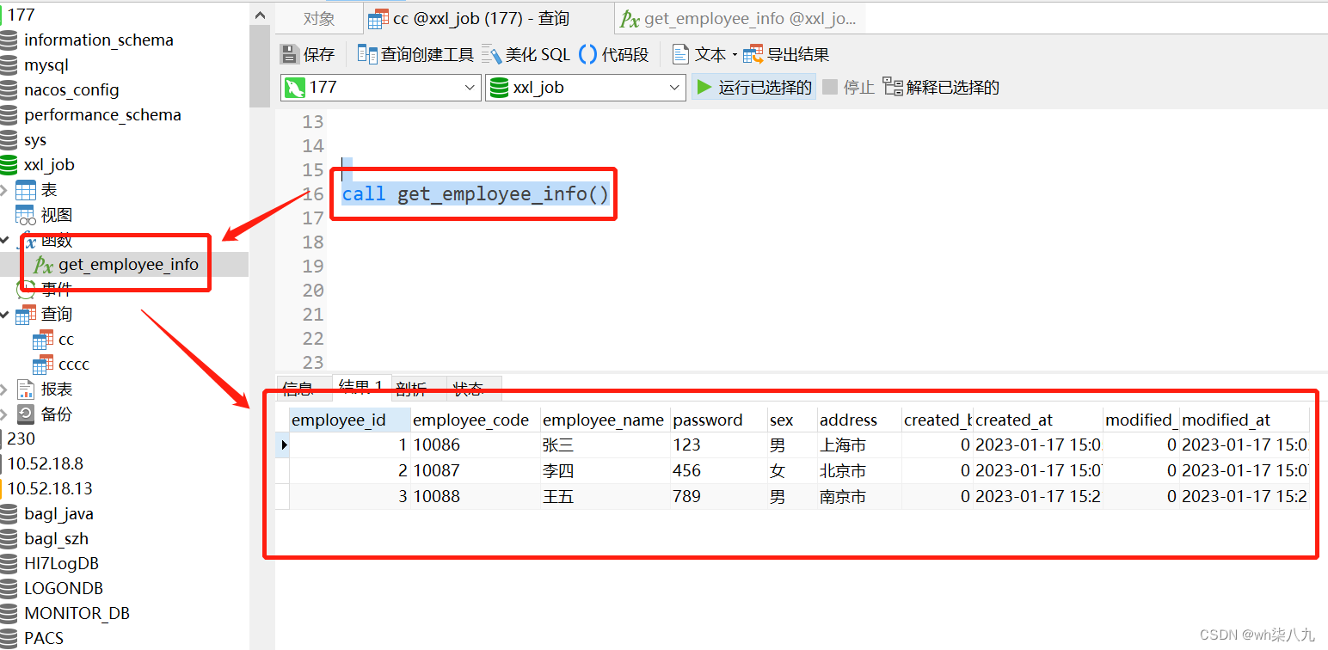Select connection 10.52.18.8 in tree
The height and width of the screenshot is (650, 1328).
click(46, 464)
